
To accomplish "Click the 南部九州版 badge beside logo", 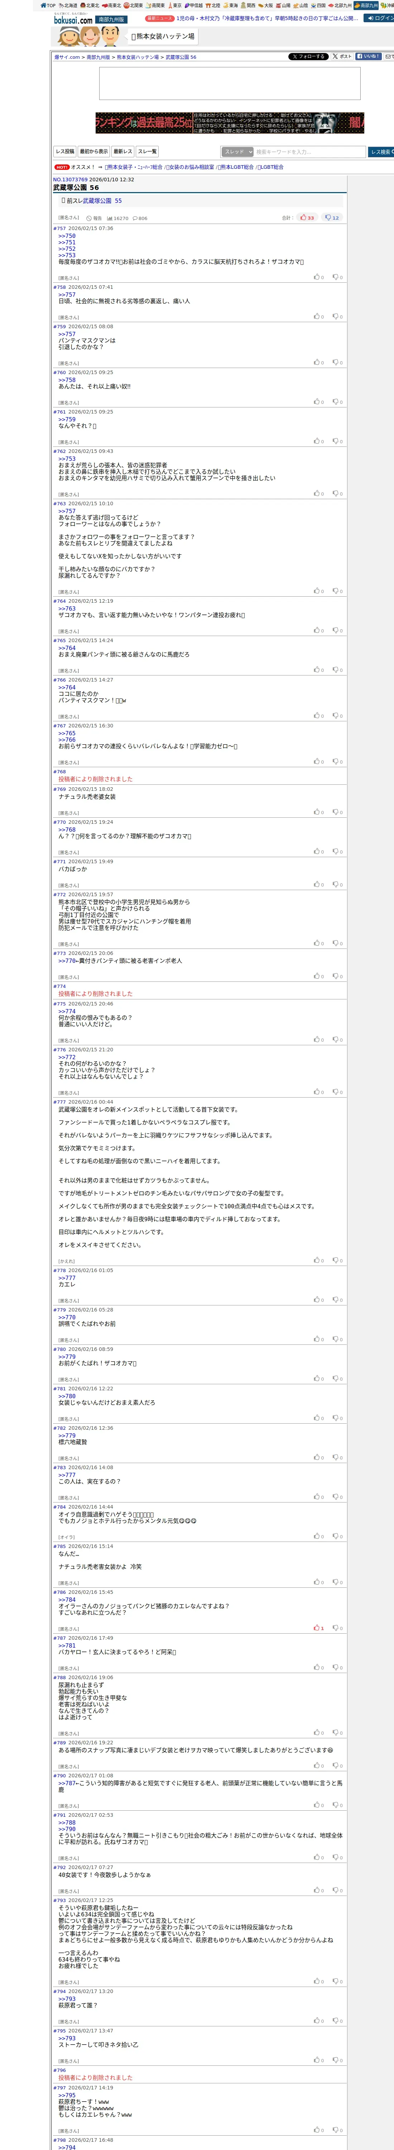I will [111, 19].
